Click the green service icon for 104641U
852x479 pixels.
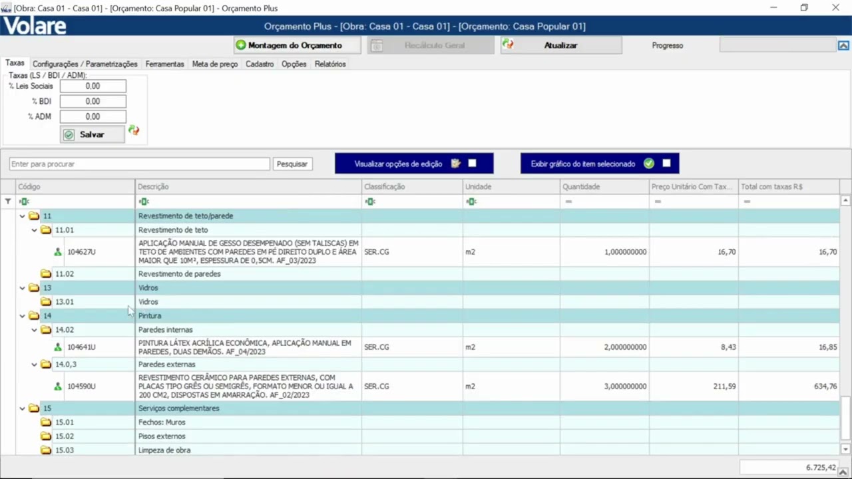coord(58,347)
